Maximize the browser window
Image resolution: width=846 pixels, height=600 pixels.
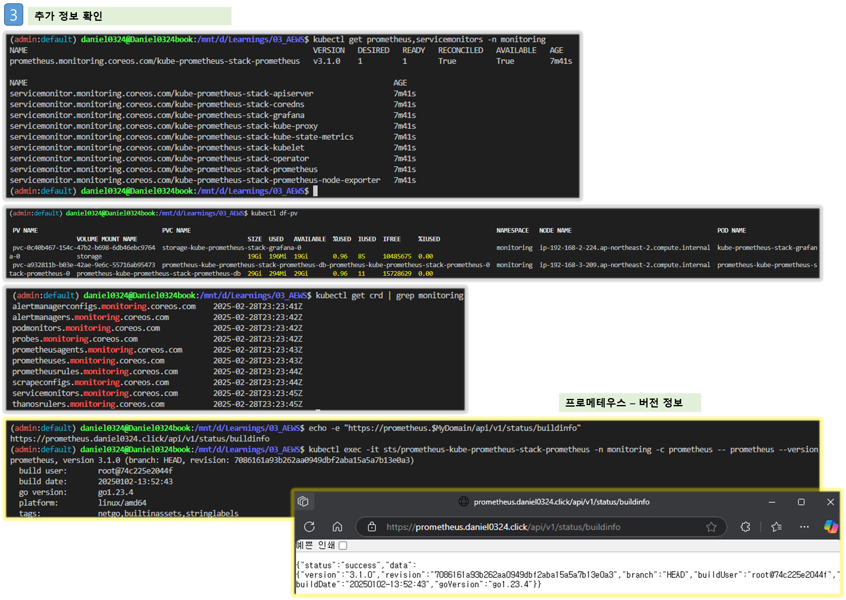[801, 502]
